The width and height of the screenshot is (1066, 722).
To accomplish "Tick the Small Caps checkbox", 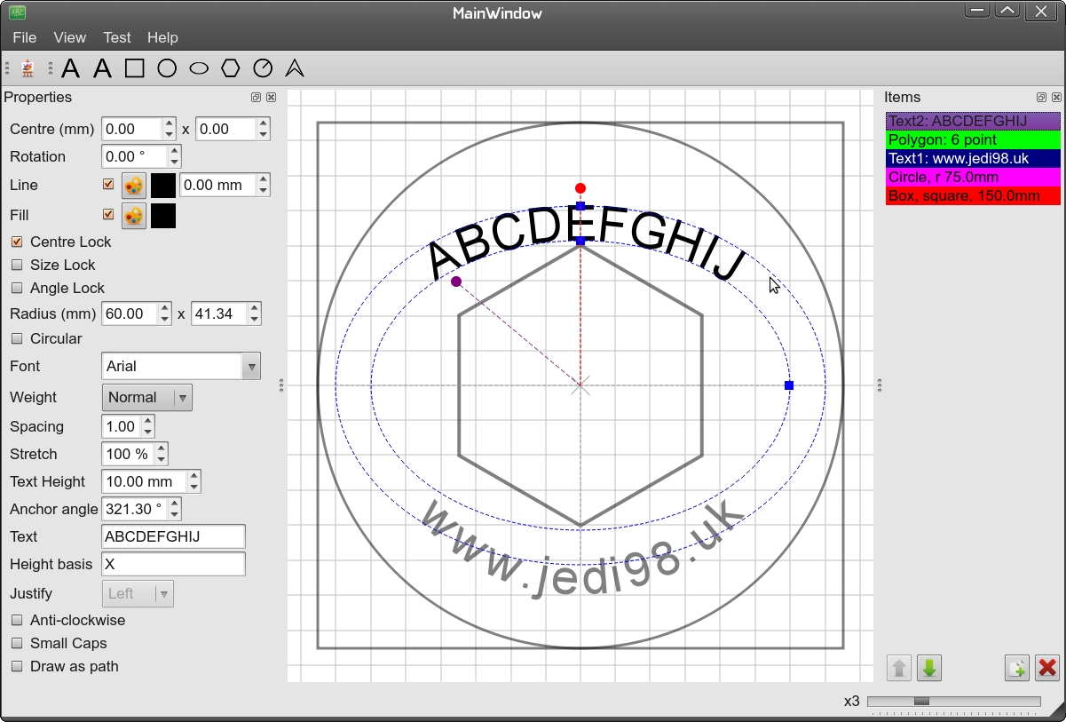I will pos(17,643).
